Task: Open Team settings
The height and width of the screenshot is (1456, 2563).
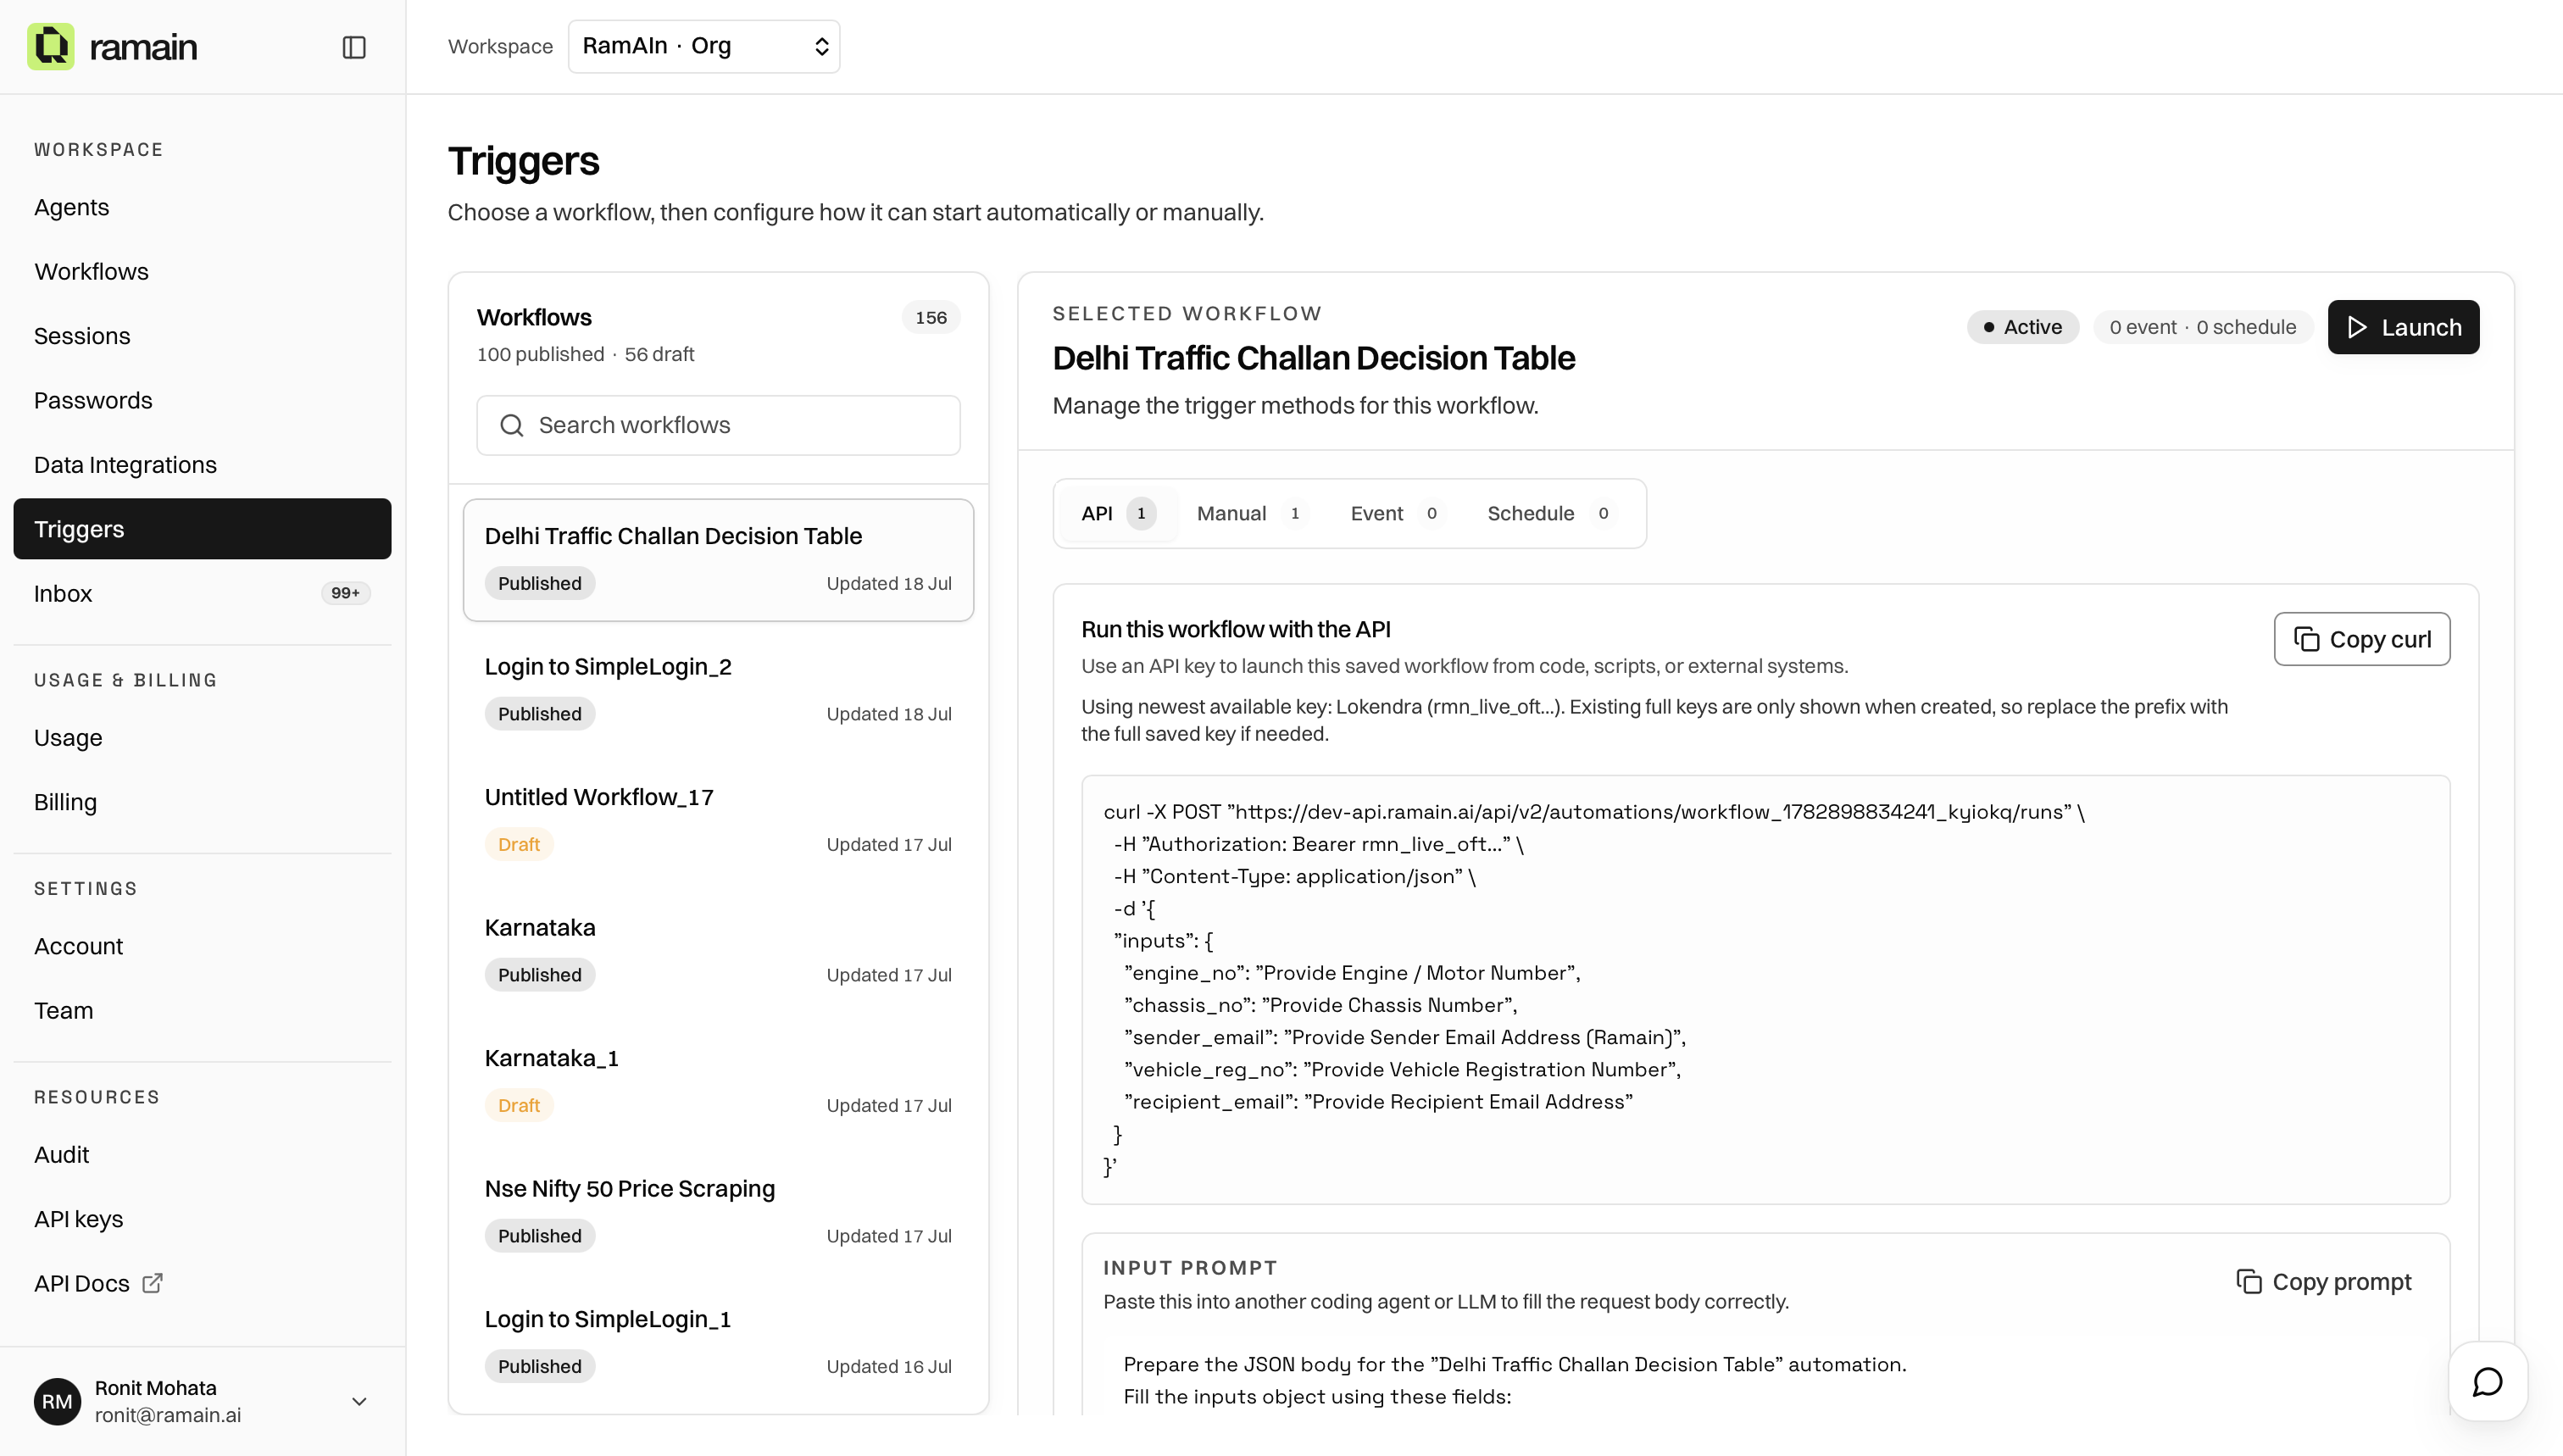Action: (202, 1011)
